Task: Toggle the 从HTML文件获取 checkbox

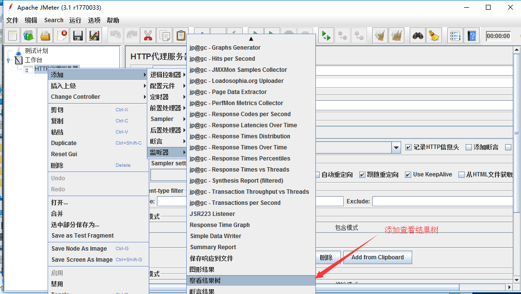Action: [x=461, y=174]
